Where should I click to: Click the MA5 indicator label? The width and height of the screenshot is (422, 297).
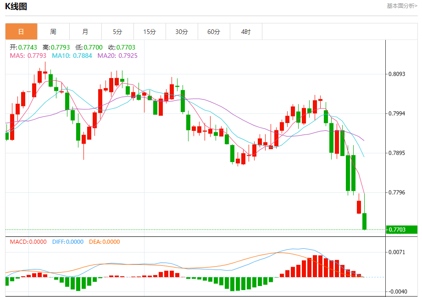tap(28, 56)
